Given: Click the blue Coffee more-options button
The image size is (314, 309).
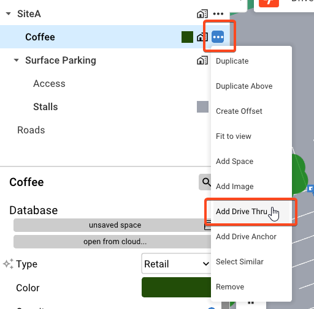Looking at the screenshot, I should coord(218,37).
